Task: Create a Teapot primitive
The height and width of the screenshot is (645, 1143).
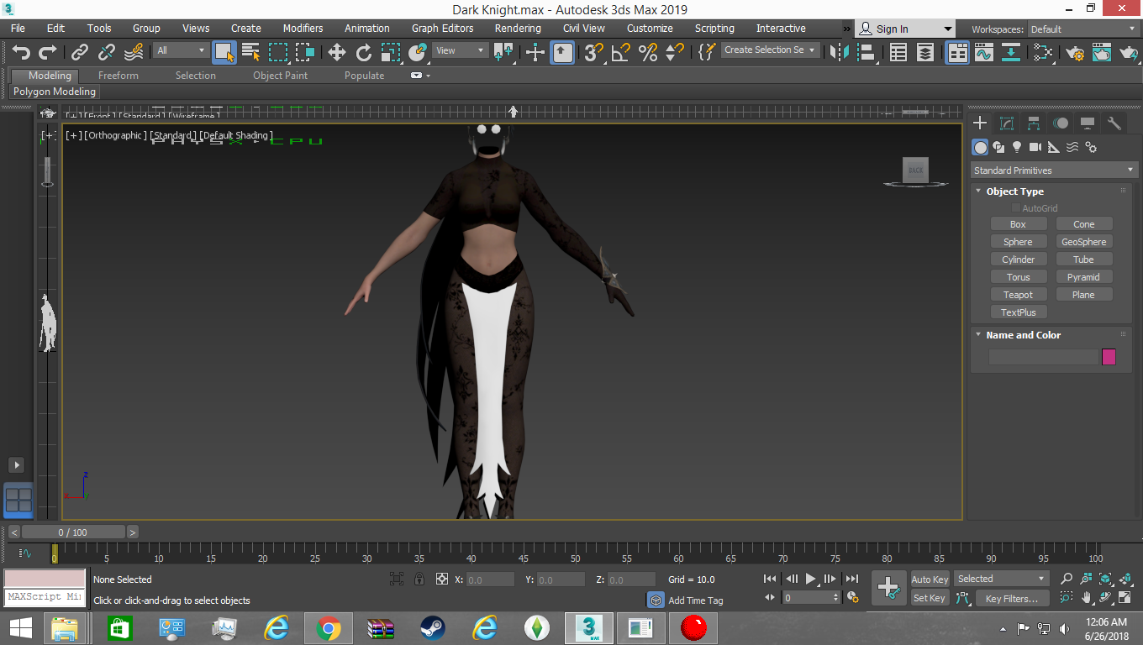Action: point(1019,294)
